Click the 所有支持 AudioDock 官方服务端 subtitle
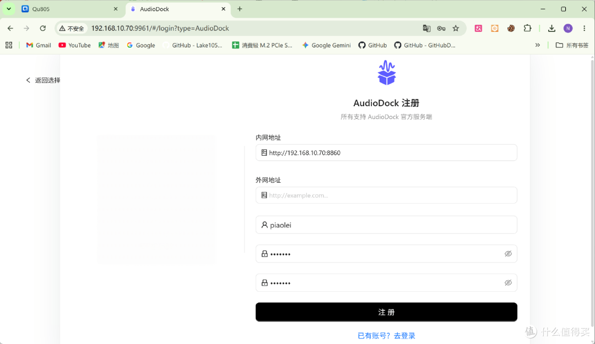 point(386,117)
